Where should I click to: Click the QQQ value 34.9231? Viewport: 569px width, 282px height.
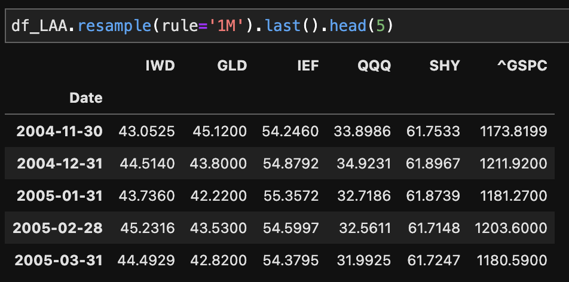coord(364,164)
